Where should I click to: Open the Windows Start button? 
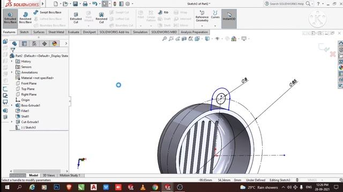[x=7, y=187]
